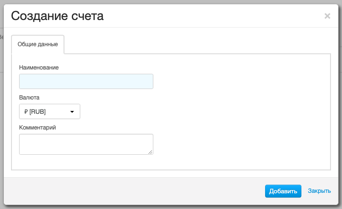Click the tab bar area right of Общие данные
The height and width of the screenshot is (209, 342).
197,44
